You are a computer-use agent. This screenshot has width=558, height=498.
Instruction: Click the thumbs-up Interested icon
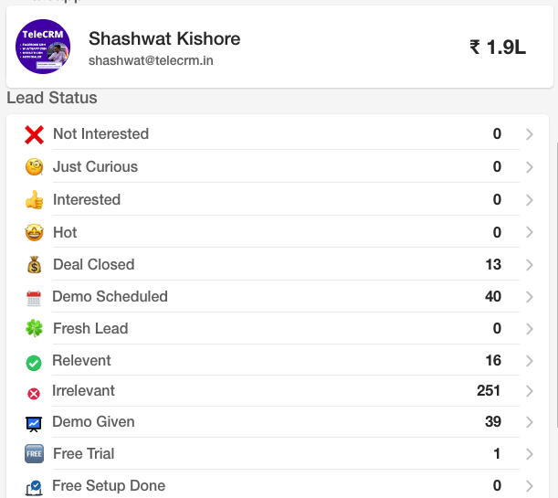(34, 200)
